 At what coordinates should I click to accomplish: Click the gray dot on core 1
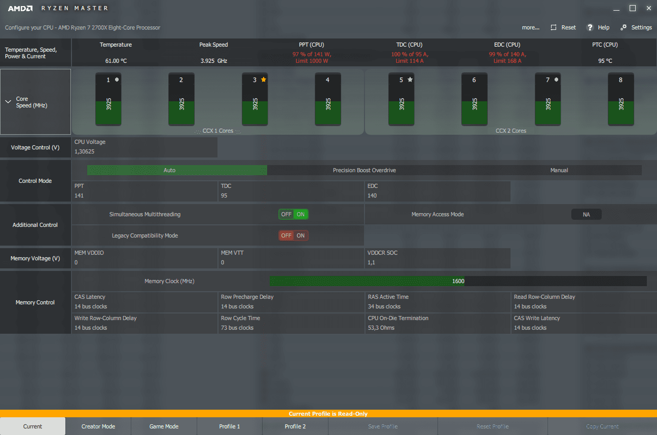coord(117,80)
